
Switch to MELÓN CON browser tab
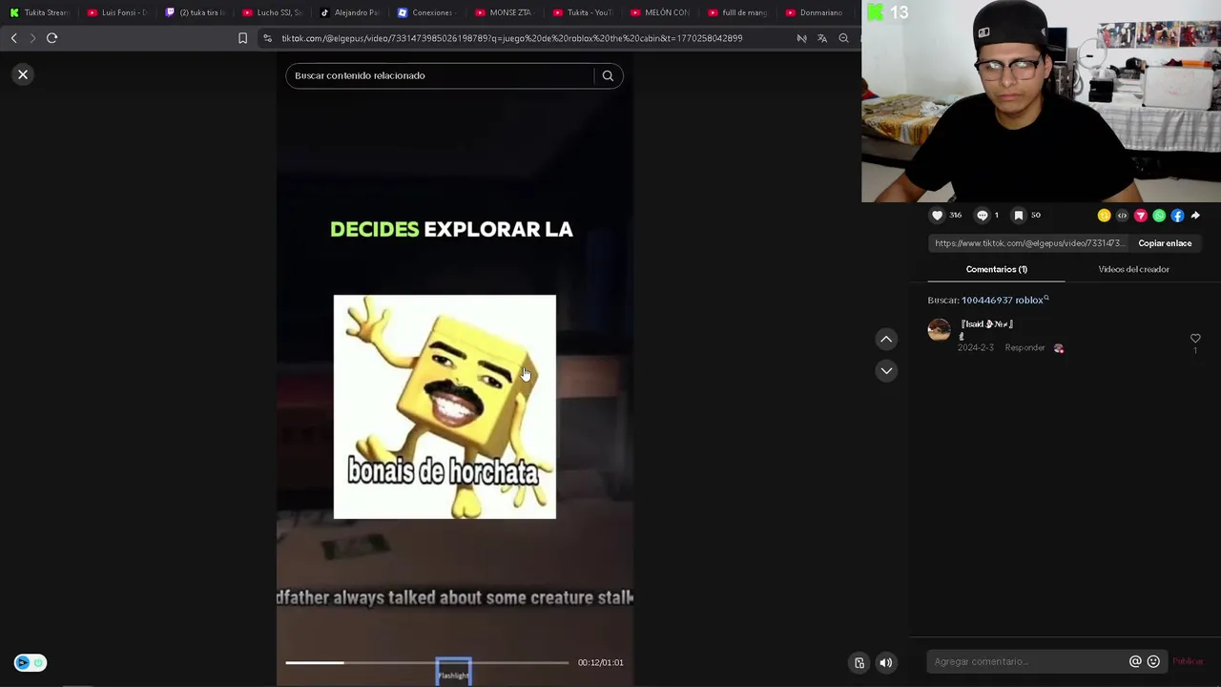tap(660, 12)
